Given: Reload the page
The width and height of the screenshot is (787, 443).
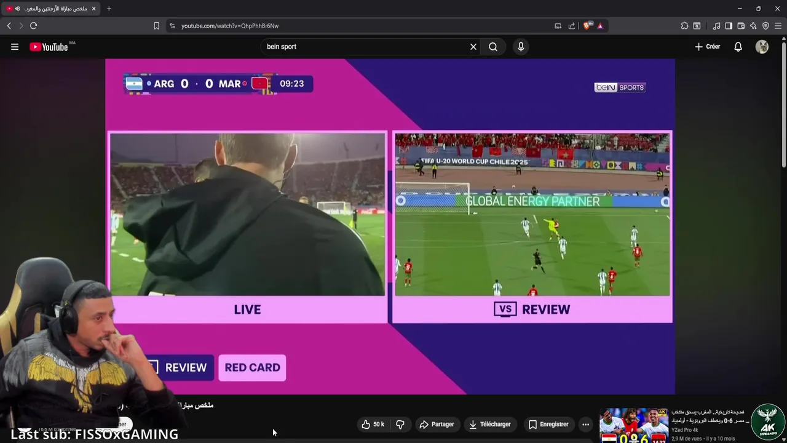Looking at the screenshot, I should (x=34, y=26).
